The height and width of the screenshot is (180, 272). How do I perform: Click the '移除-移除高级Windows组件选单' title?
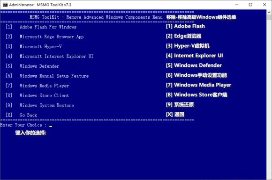click(x=201, y=17)
